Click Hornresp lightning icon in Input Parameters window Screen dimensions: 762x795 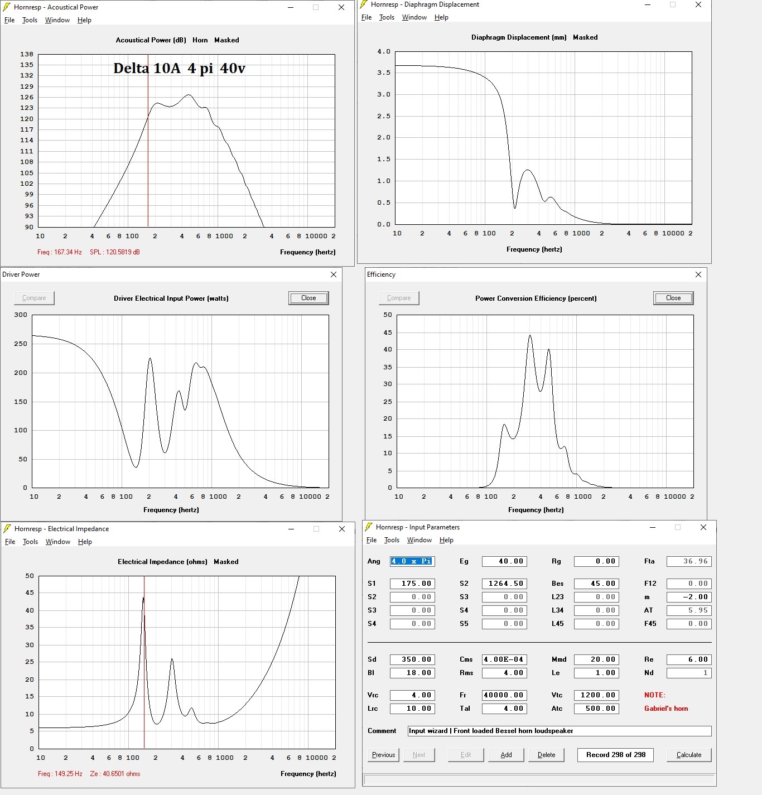369,527
